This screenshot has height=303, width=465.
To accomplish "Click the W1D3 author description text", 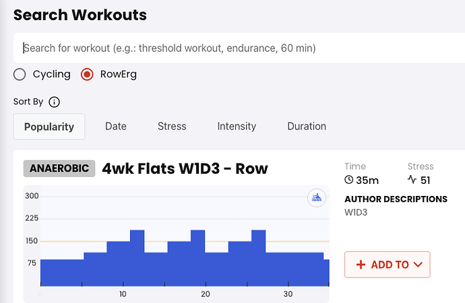I will (356, 213).
